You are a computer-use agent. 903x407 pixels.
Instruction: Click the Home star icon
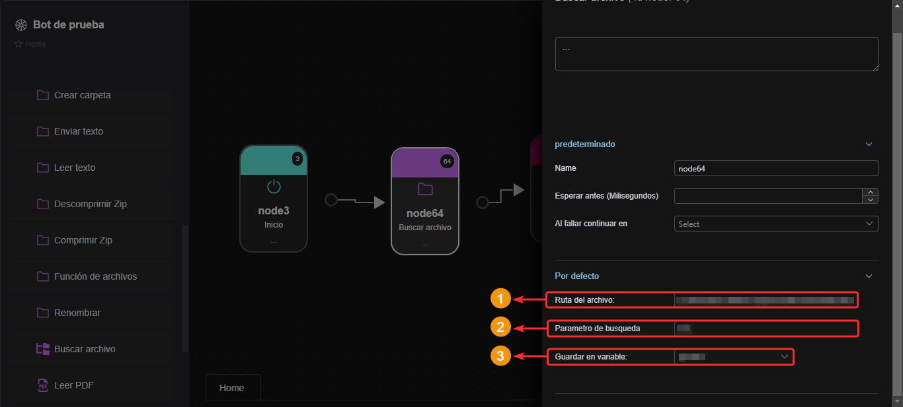coord(19,44)
